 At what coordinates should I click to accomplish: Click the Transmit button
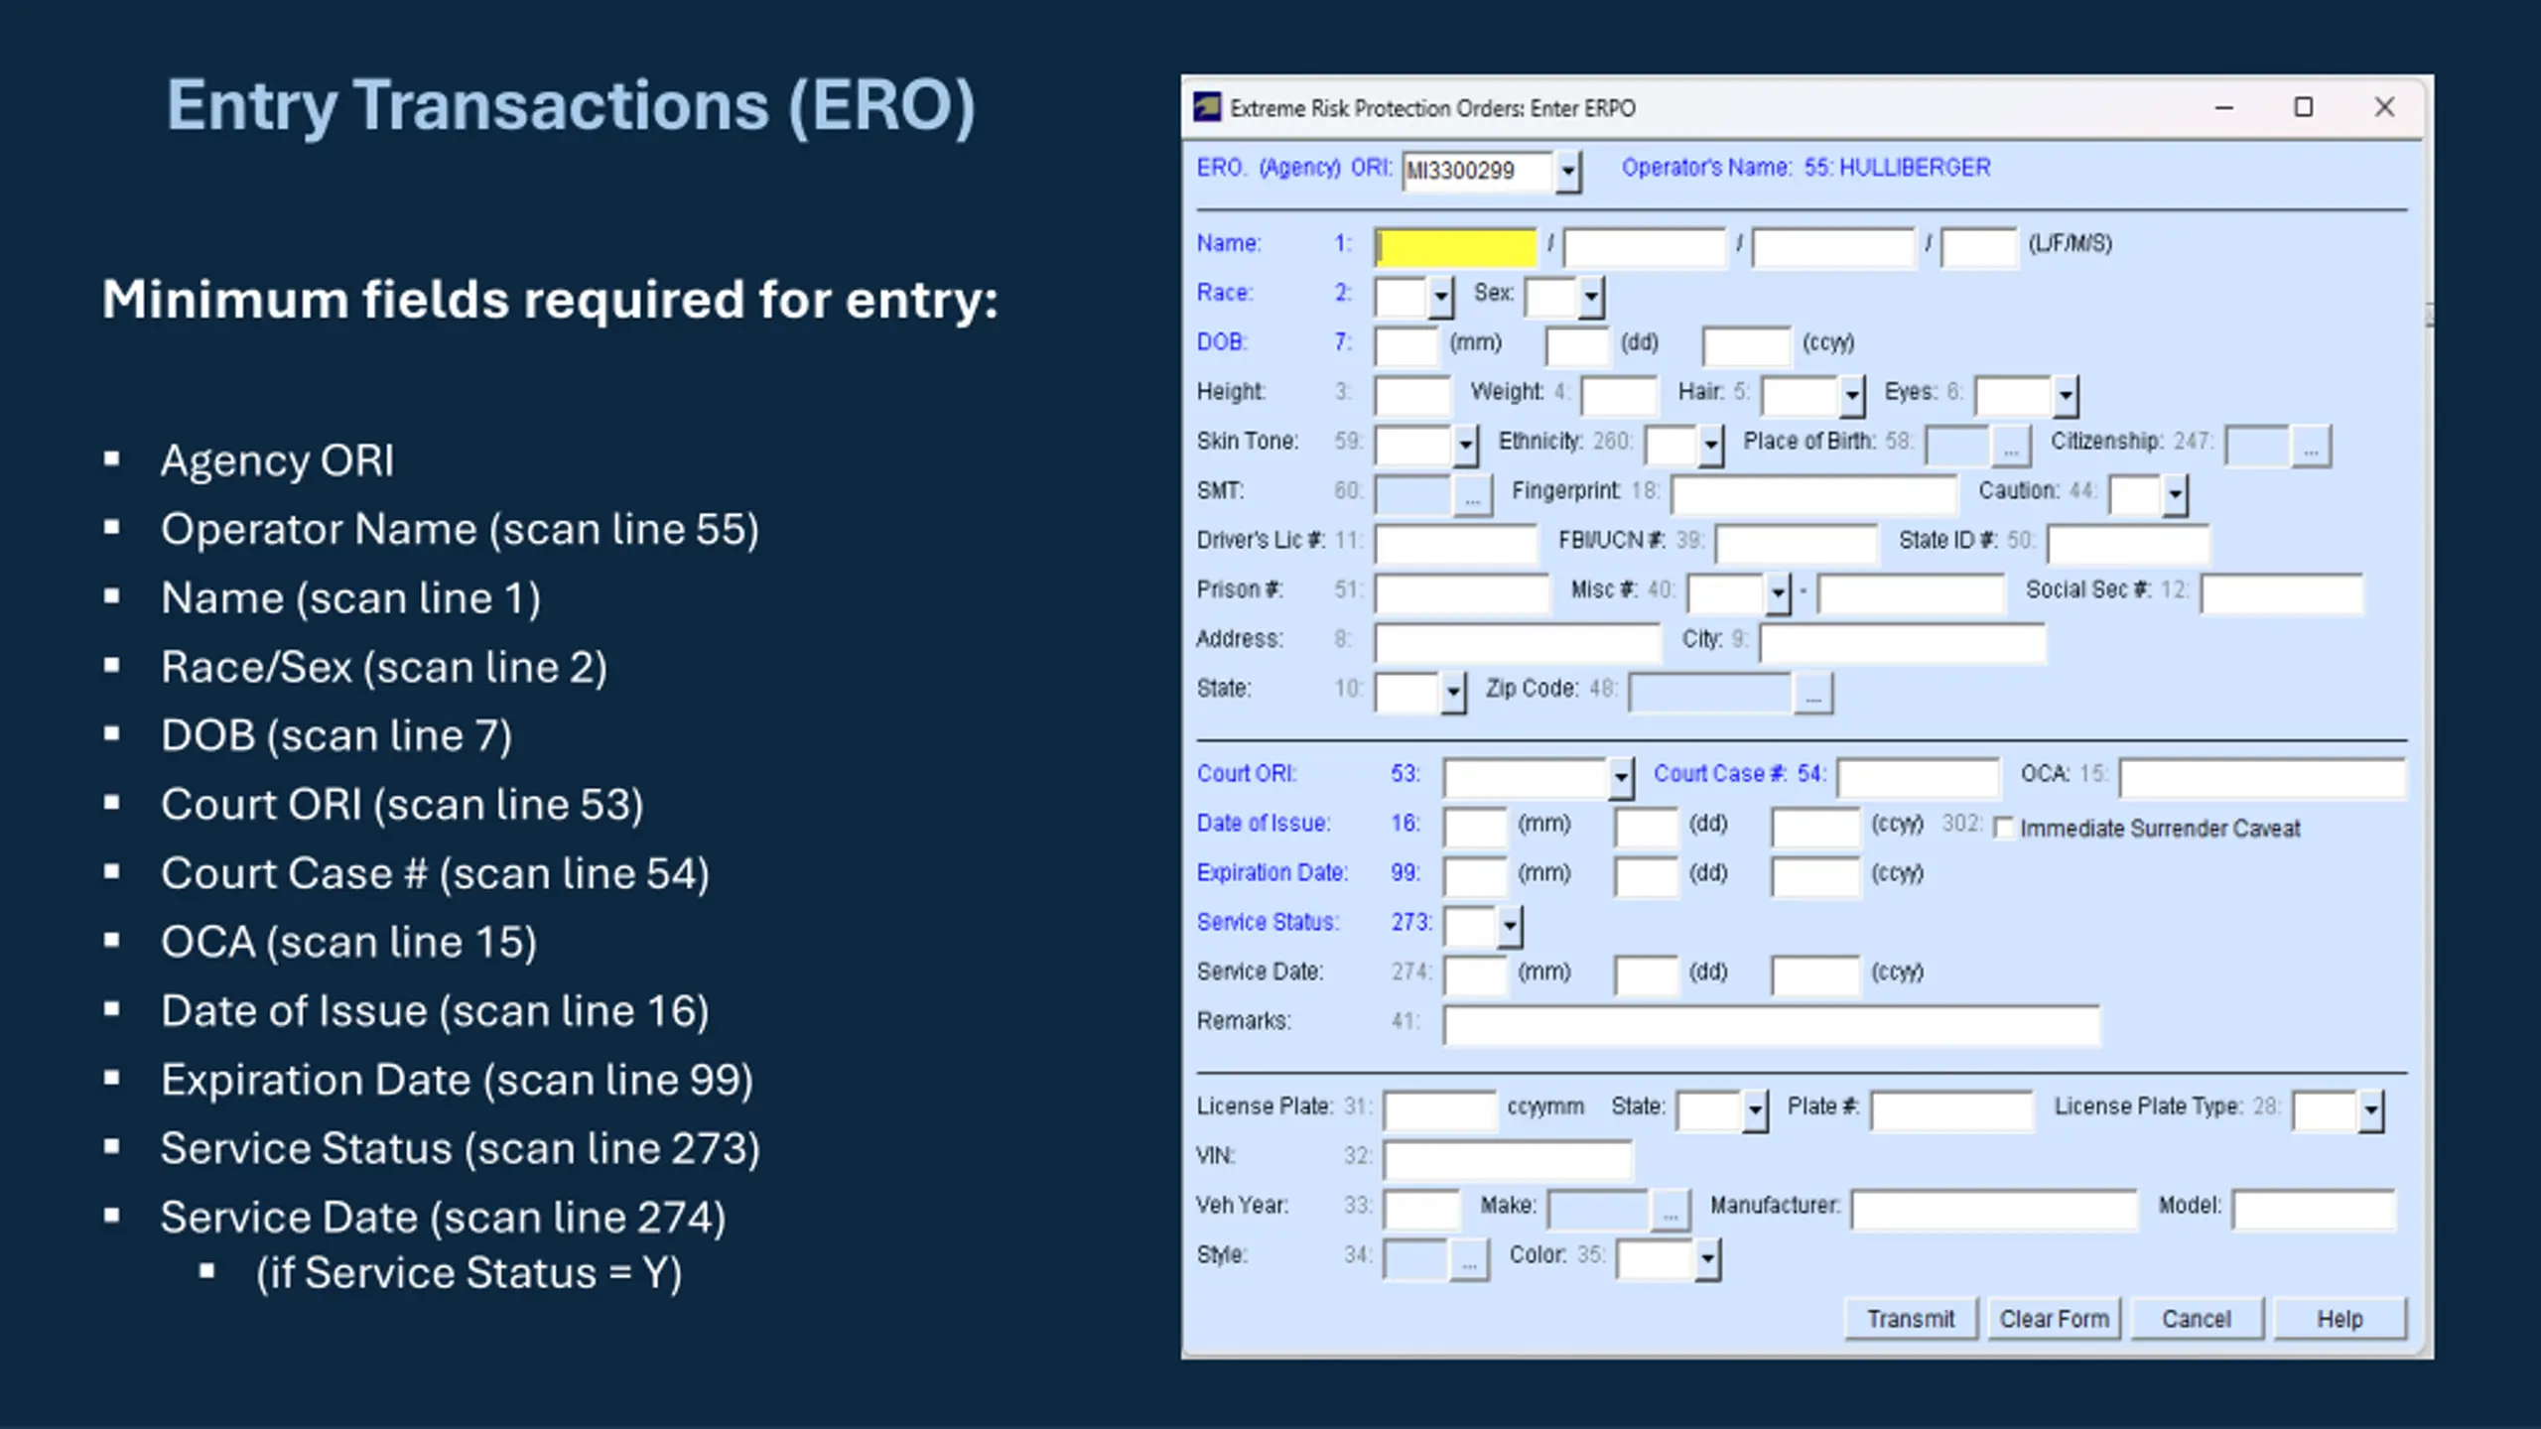1911,1319
